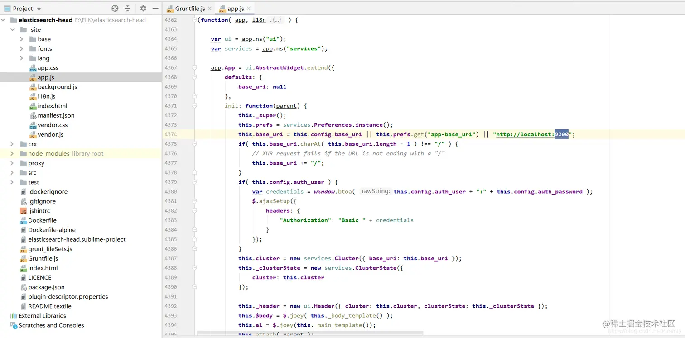This screenshot has width=685, height=338.
Task: Click the rawString parameter hint on line 4380
Action: pyautogui.click(x=375, y=191)
